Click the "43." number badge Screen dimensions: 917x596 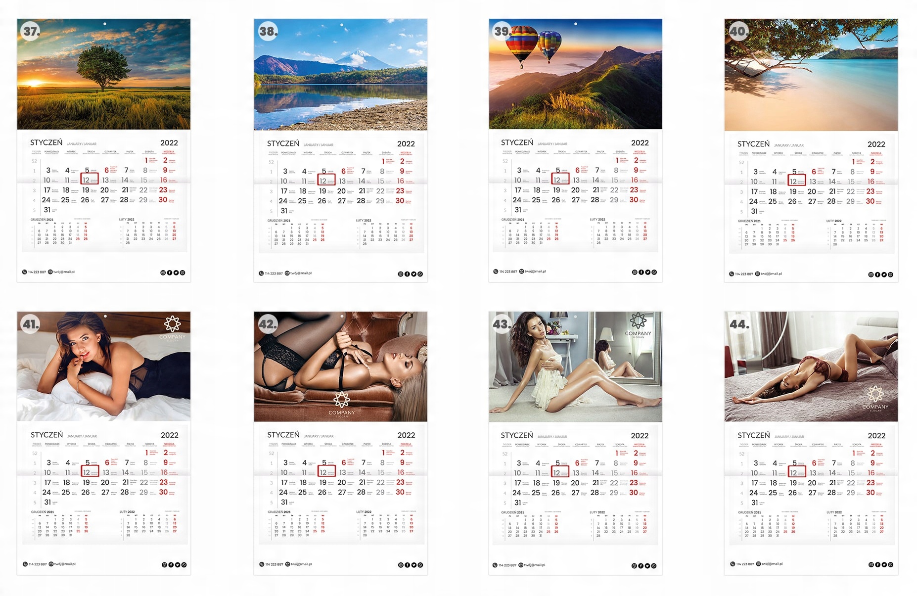pyautogui.click(x=502, y=324)
